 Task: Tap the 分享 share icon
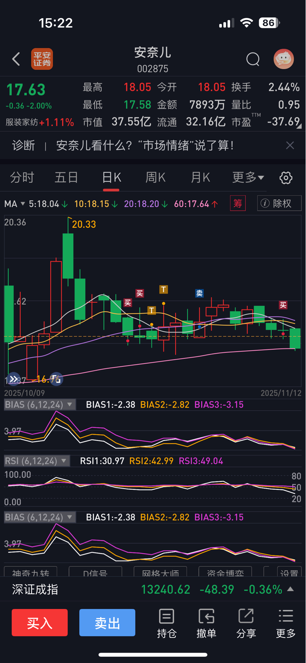pos(246,623)
